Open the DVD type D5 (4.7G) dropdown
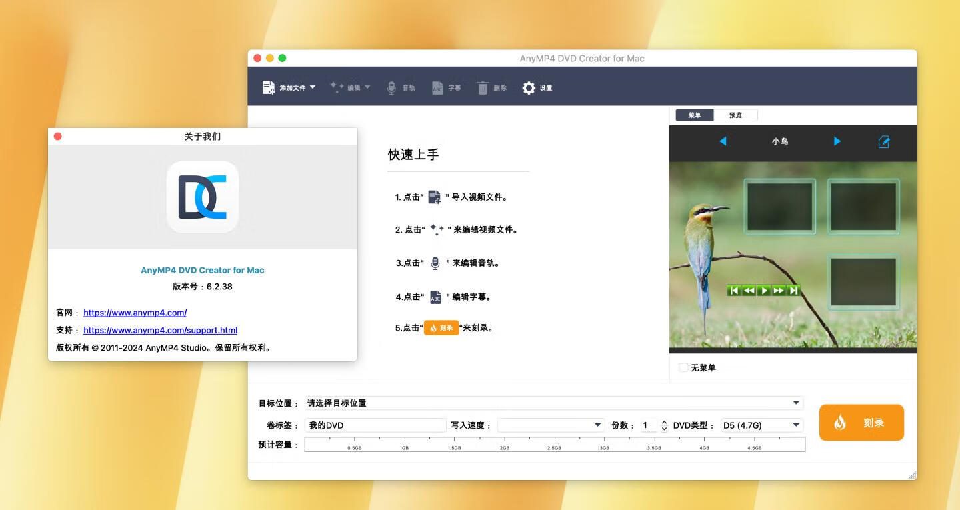The image size is (960, 510). coord(795,425)
